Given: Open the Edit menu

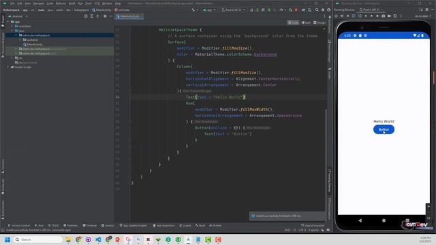Looking at the screenshot, I should (x=20, y=3).
